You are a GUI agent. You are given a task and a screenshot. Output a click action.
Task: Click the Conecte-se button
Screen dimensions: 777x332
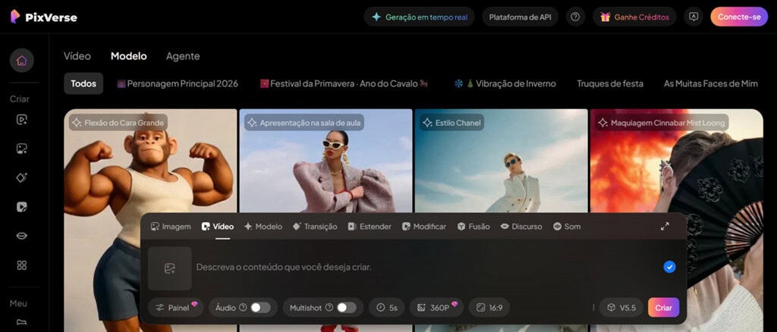(738, 17)
